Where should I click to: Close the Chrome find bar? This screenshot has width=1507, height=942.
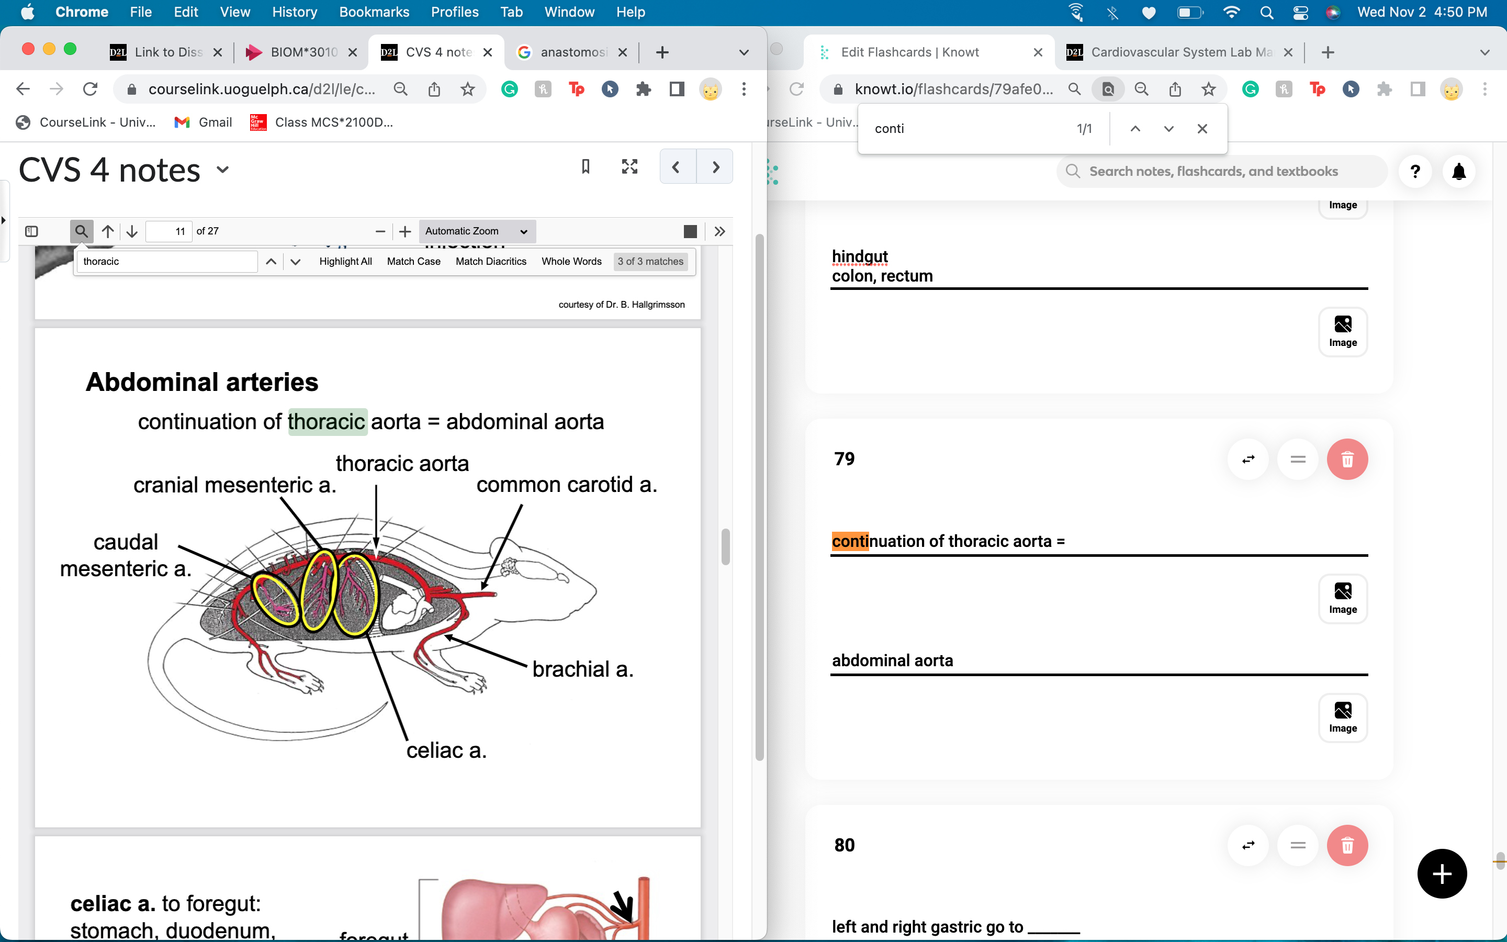pos(1202,128)
